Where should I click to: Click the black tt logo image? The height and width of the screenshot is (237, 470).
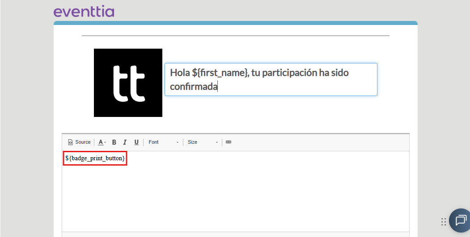[128, 83]
